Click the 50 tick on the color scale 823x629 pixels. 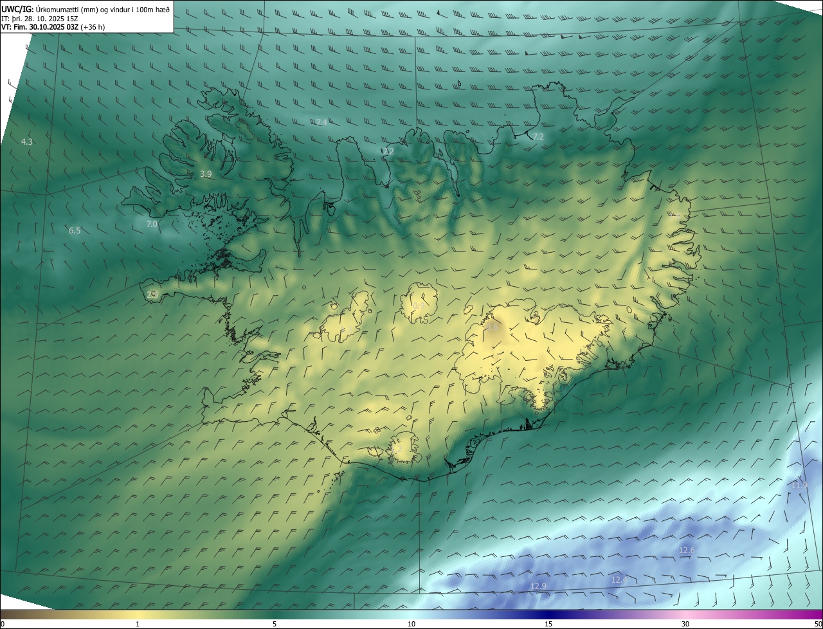pyautogui.click(x=818, y=624)
